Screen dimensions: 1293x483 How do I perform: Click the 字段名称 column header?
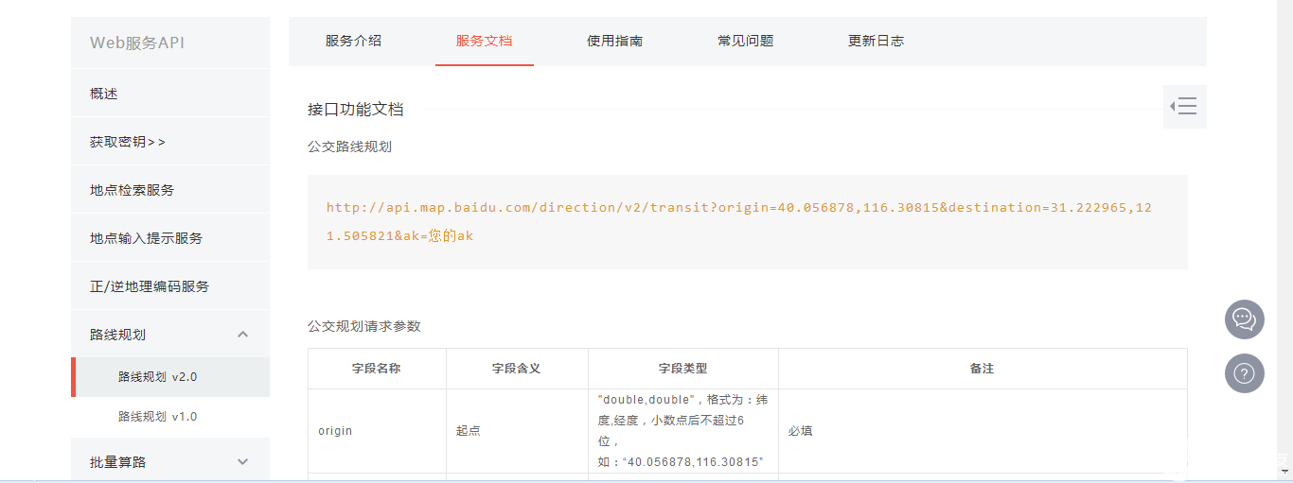point(377,369)
